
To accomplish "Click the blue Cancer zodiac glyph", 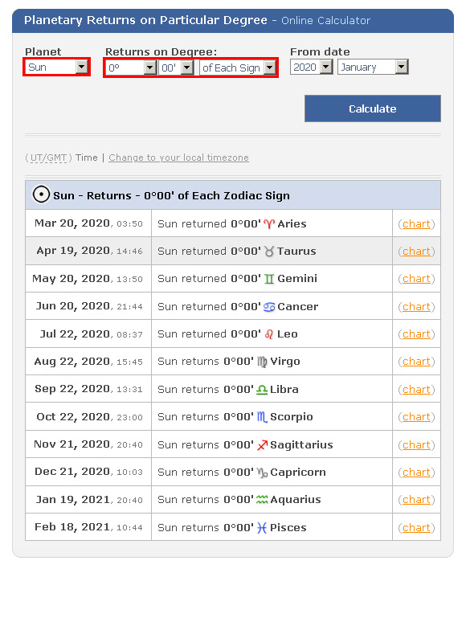I will pos(269,307).
